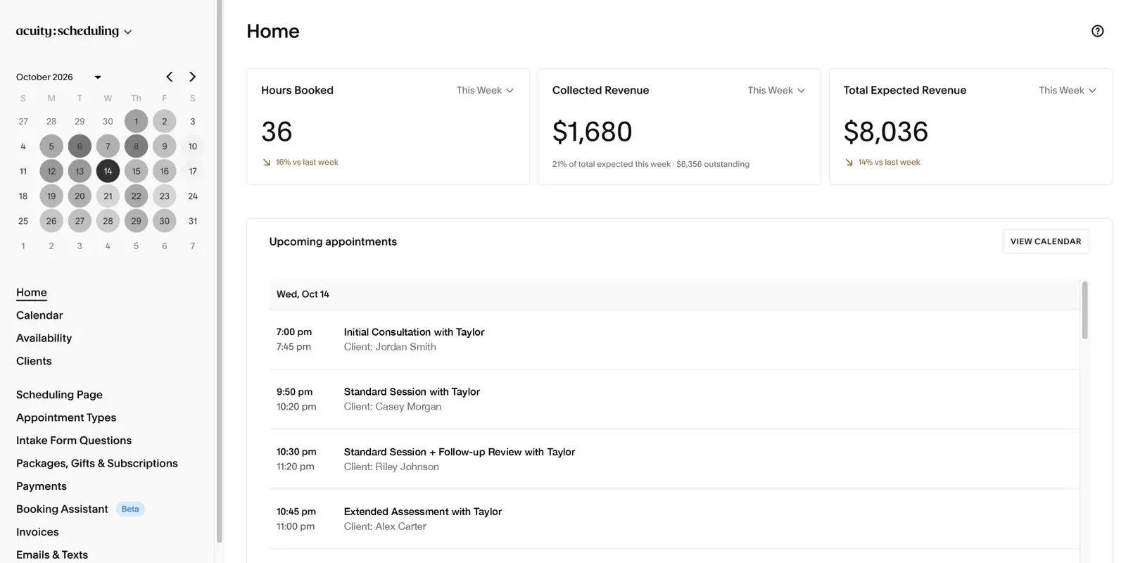The width and height of the screenshot is (1126, 563).
Task: Select October 6 in mini calendar
Action: (x=80, y=146)
